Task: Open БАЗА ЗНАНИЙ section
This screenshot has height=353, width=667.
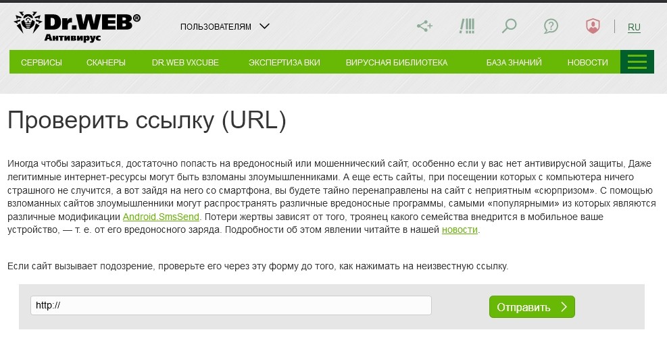Action: click(514, 63)
